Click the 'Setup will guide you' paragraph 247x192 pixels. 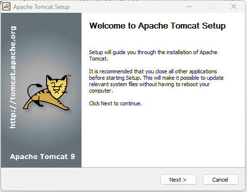(x=153, y=55)
